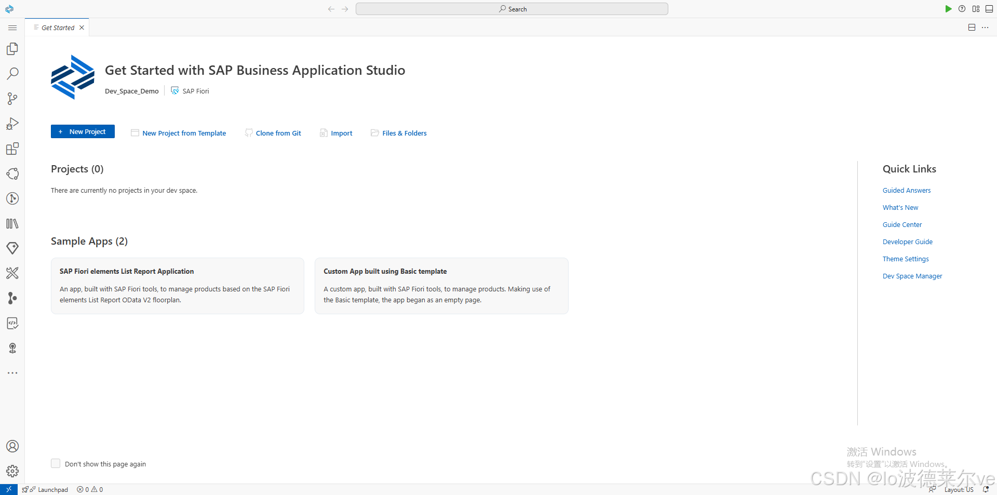This screenshot has height=495, width=997.
Task: Click the green Run play icon
Action: pyautogui.click(x=948, y=9)
